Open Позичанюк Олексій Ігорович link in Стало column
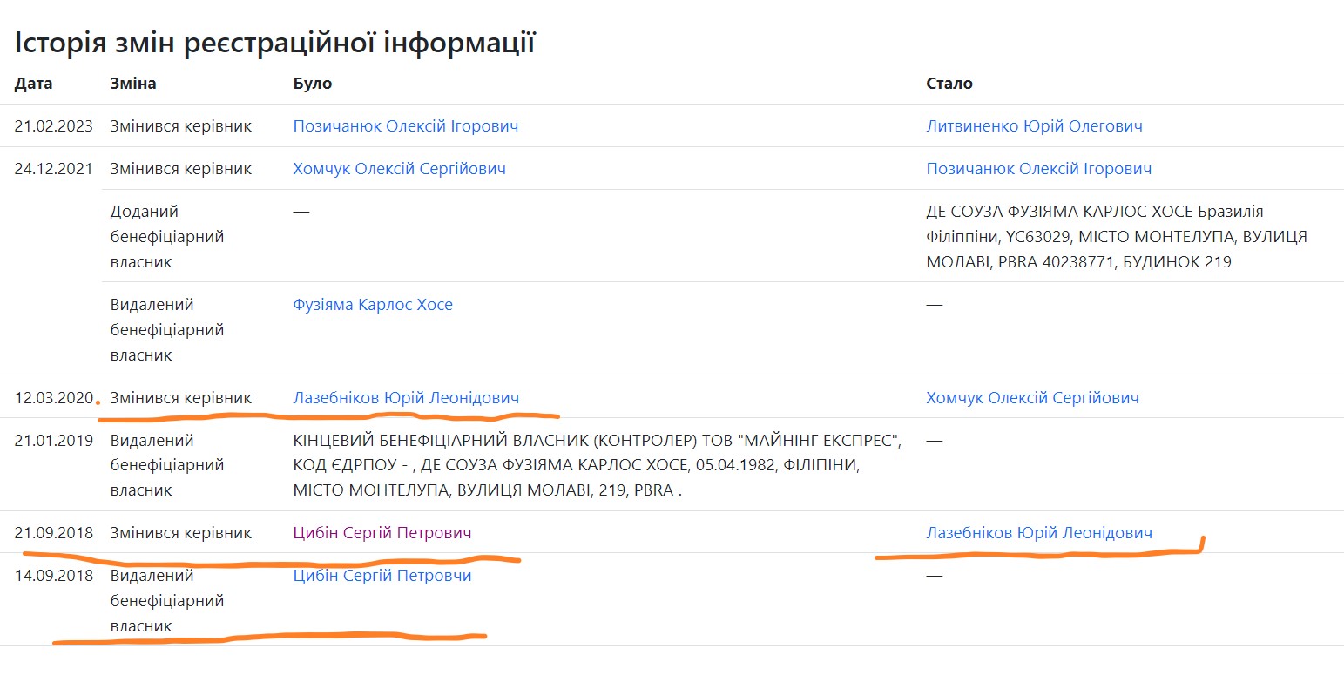The height and width of the screenshot is (682, 1344). tap(1038, 169)
